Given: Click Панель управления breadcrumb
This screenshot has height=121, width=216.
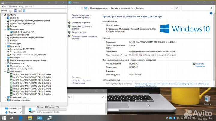Looking at the screenshot, I should tap(99, 8).
